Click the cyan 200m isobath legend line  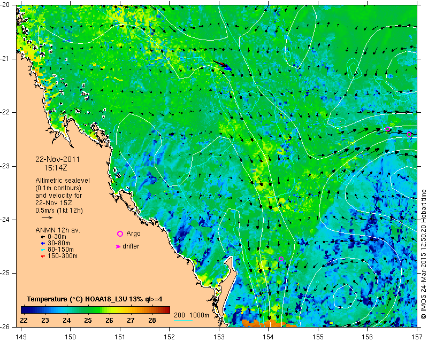pos(183,320)
